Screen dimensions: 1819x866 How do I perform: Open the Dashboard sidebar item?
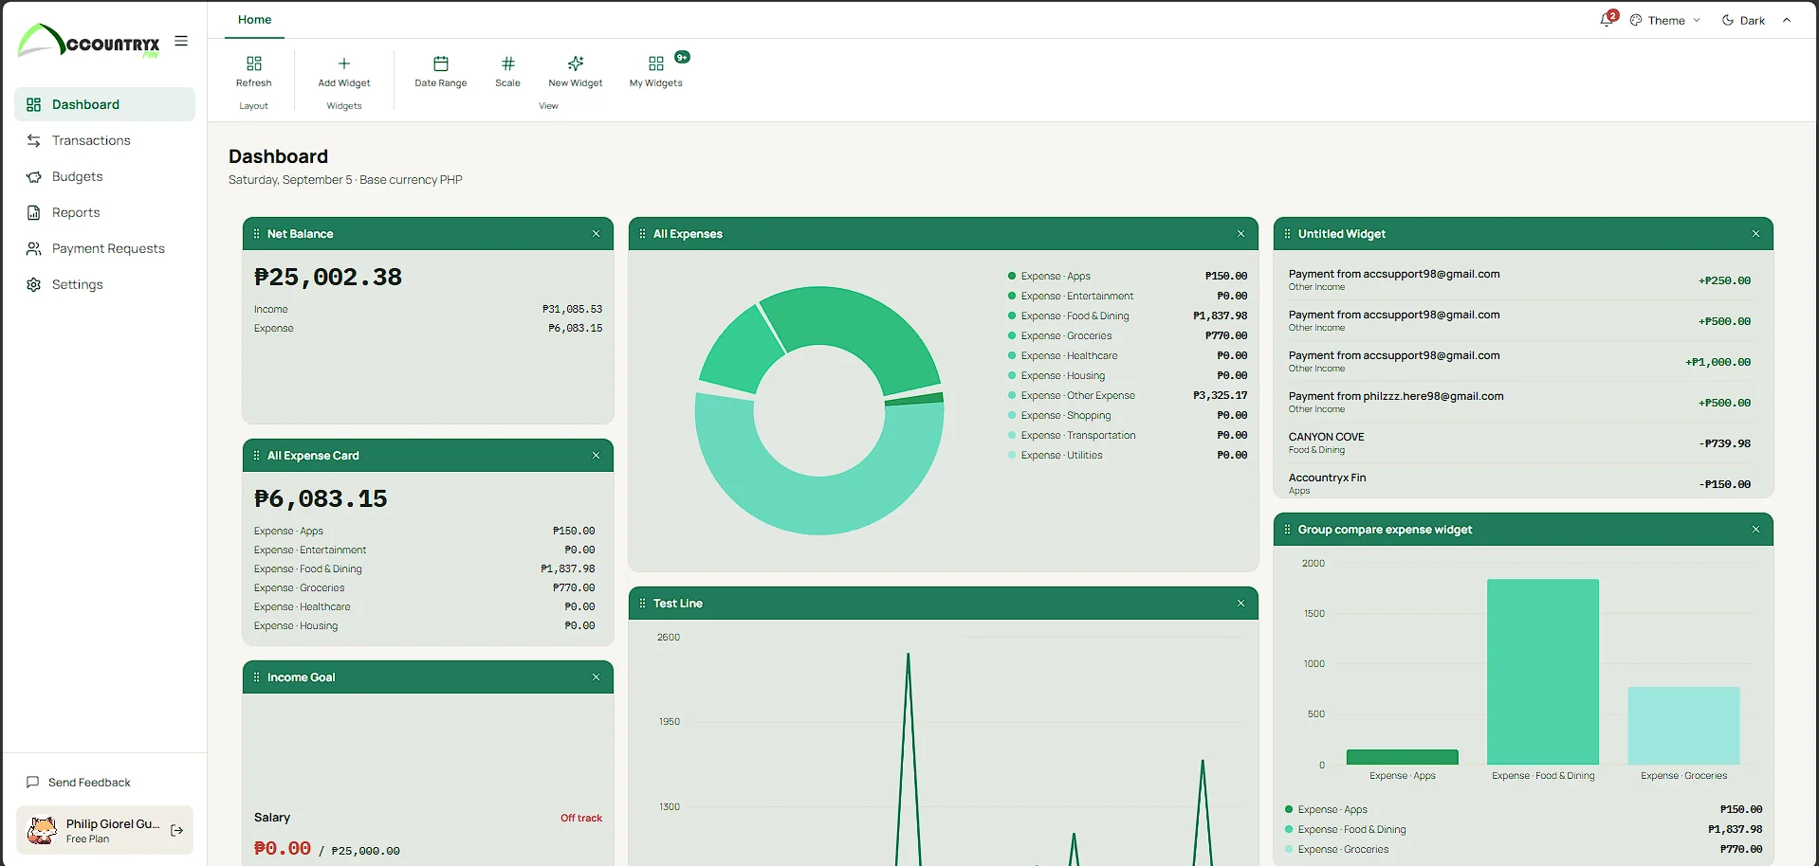tap(104, 104)
